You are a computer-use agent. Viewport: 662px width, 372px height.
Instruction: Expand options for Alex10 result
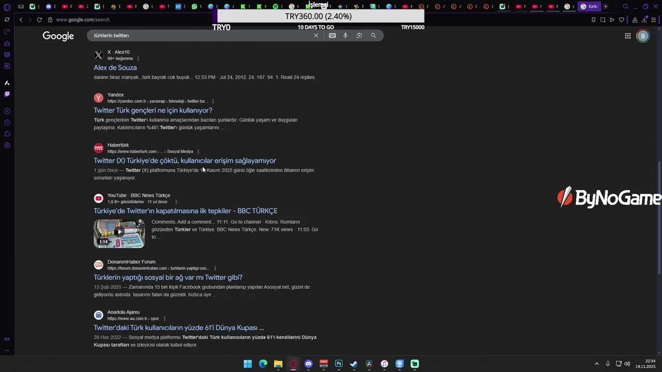[x=138, y=58]
